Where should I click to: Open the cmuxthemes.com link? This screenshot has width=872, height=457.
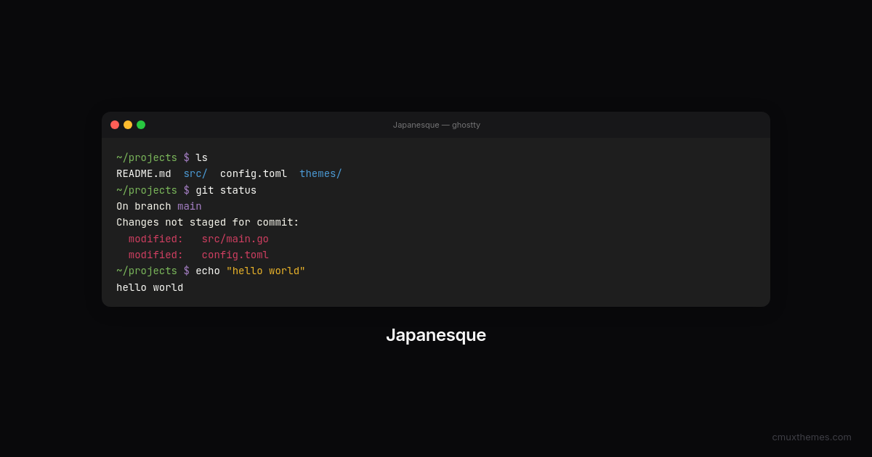812,437
